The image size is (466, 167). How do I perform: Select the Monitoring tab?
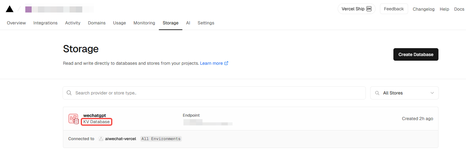pyautogui.click(x=144, y=23)
